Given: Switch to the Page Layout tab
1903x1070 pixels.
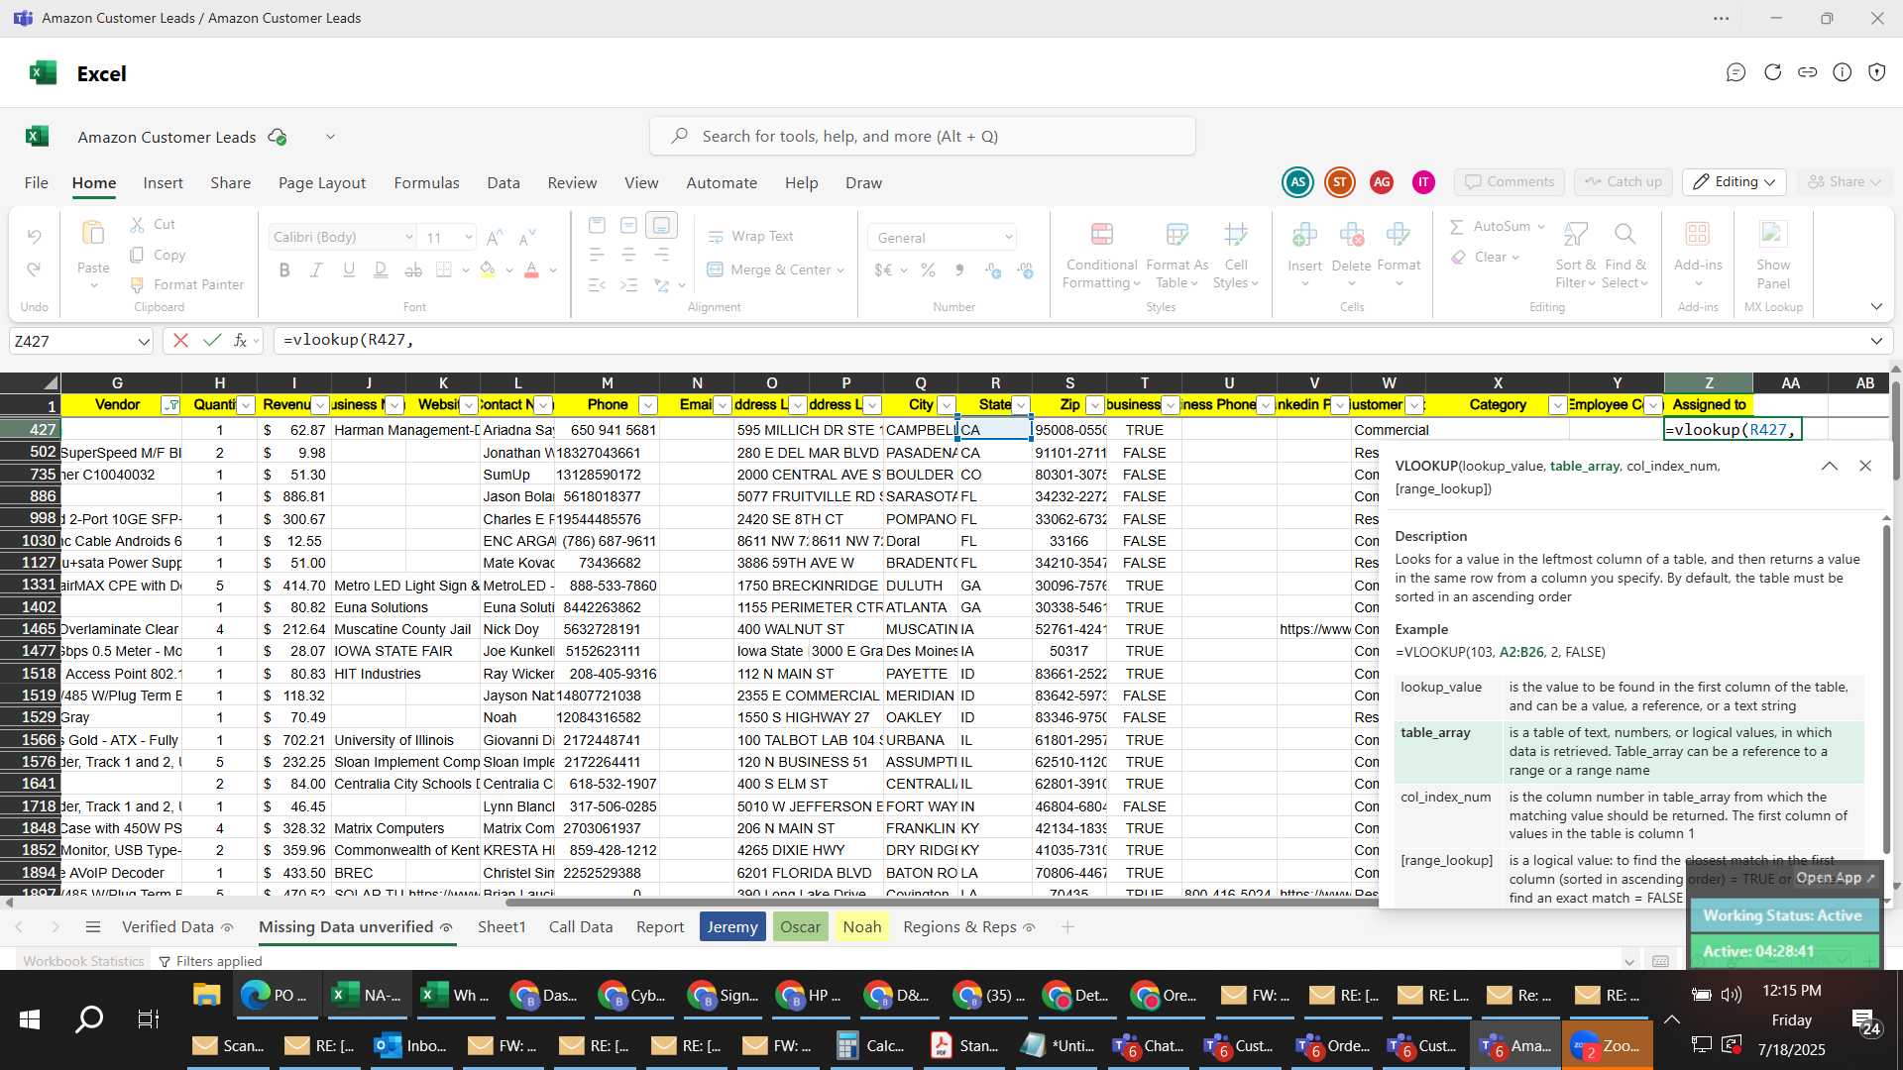Looking at the screenshot, I should tap(322, 183).
